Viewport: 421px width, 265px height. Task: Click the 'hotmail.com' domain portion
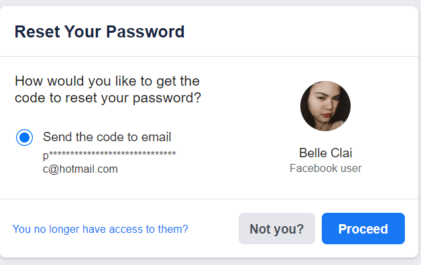pyautogui.click(x=88, y=169)
